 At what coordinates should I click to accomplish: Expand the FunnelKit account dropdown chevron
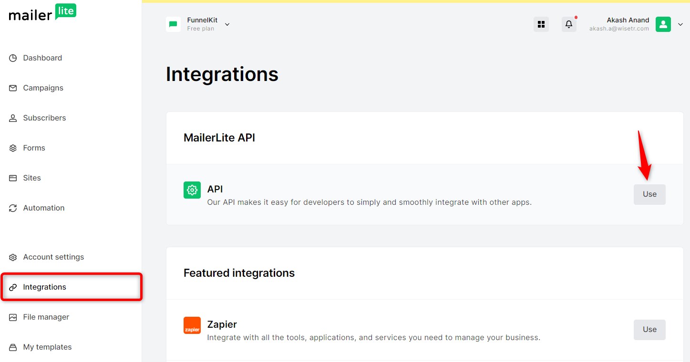click(227, 24)
